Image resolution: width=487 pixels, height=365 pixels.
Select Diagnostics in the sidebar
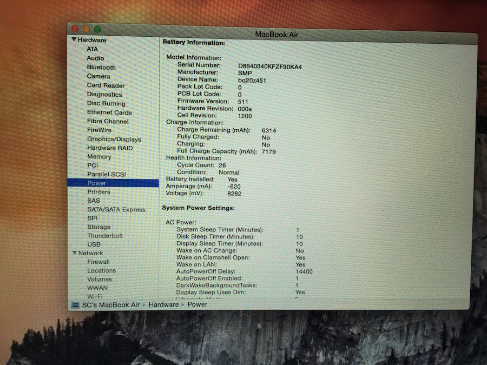(104, 94)
